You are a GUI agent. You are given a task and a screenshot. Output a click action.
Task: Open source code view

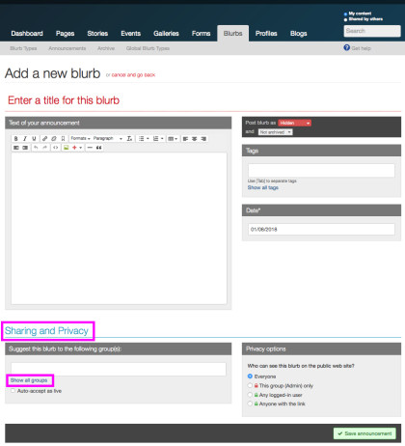[x=56, y=148]
